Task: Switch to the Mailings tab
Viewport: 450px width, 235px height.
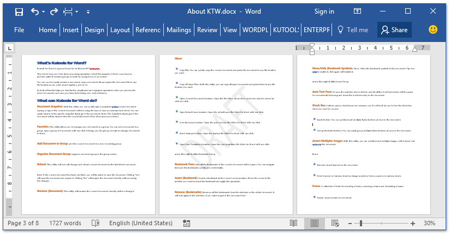Action: point(179,30)
